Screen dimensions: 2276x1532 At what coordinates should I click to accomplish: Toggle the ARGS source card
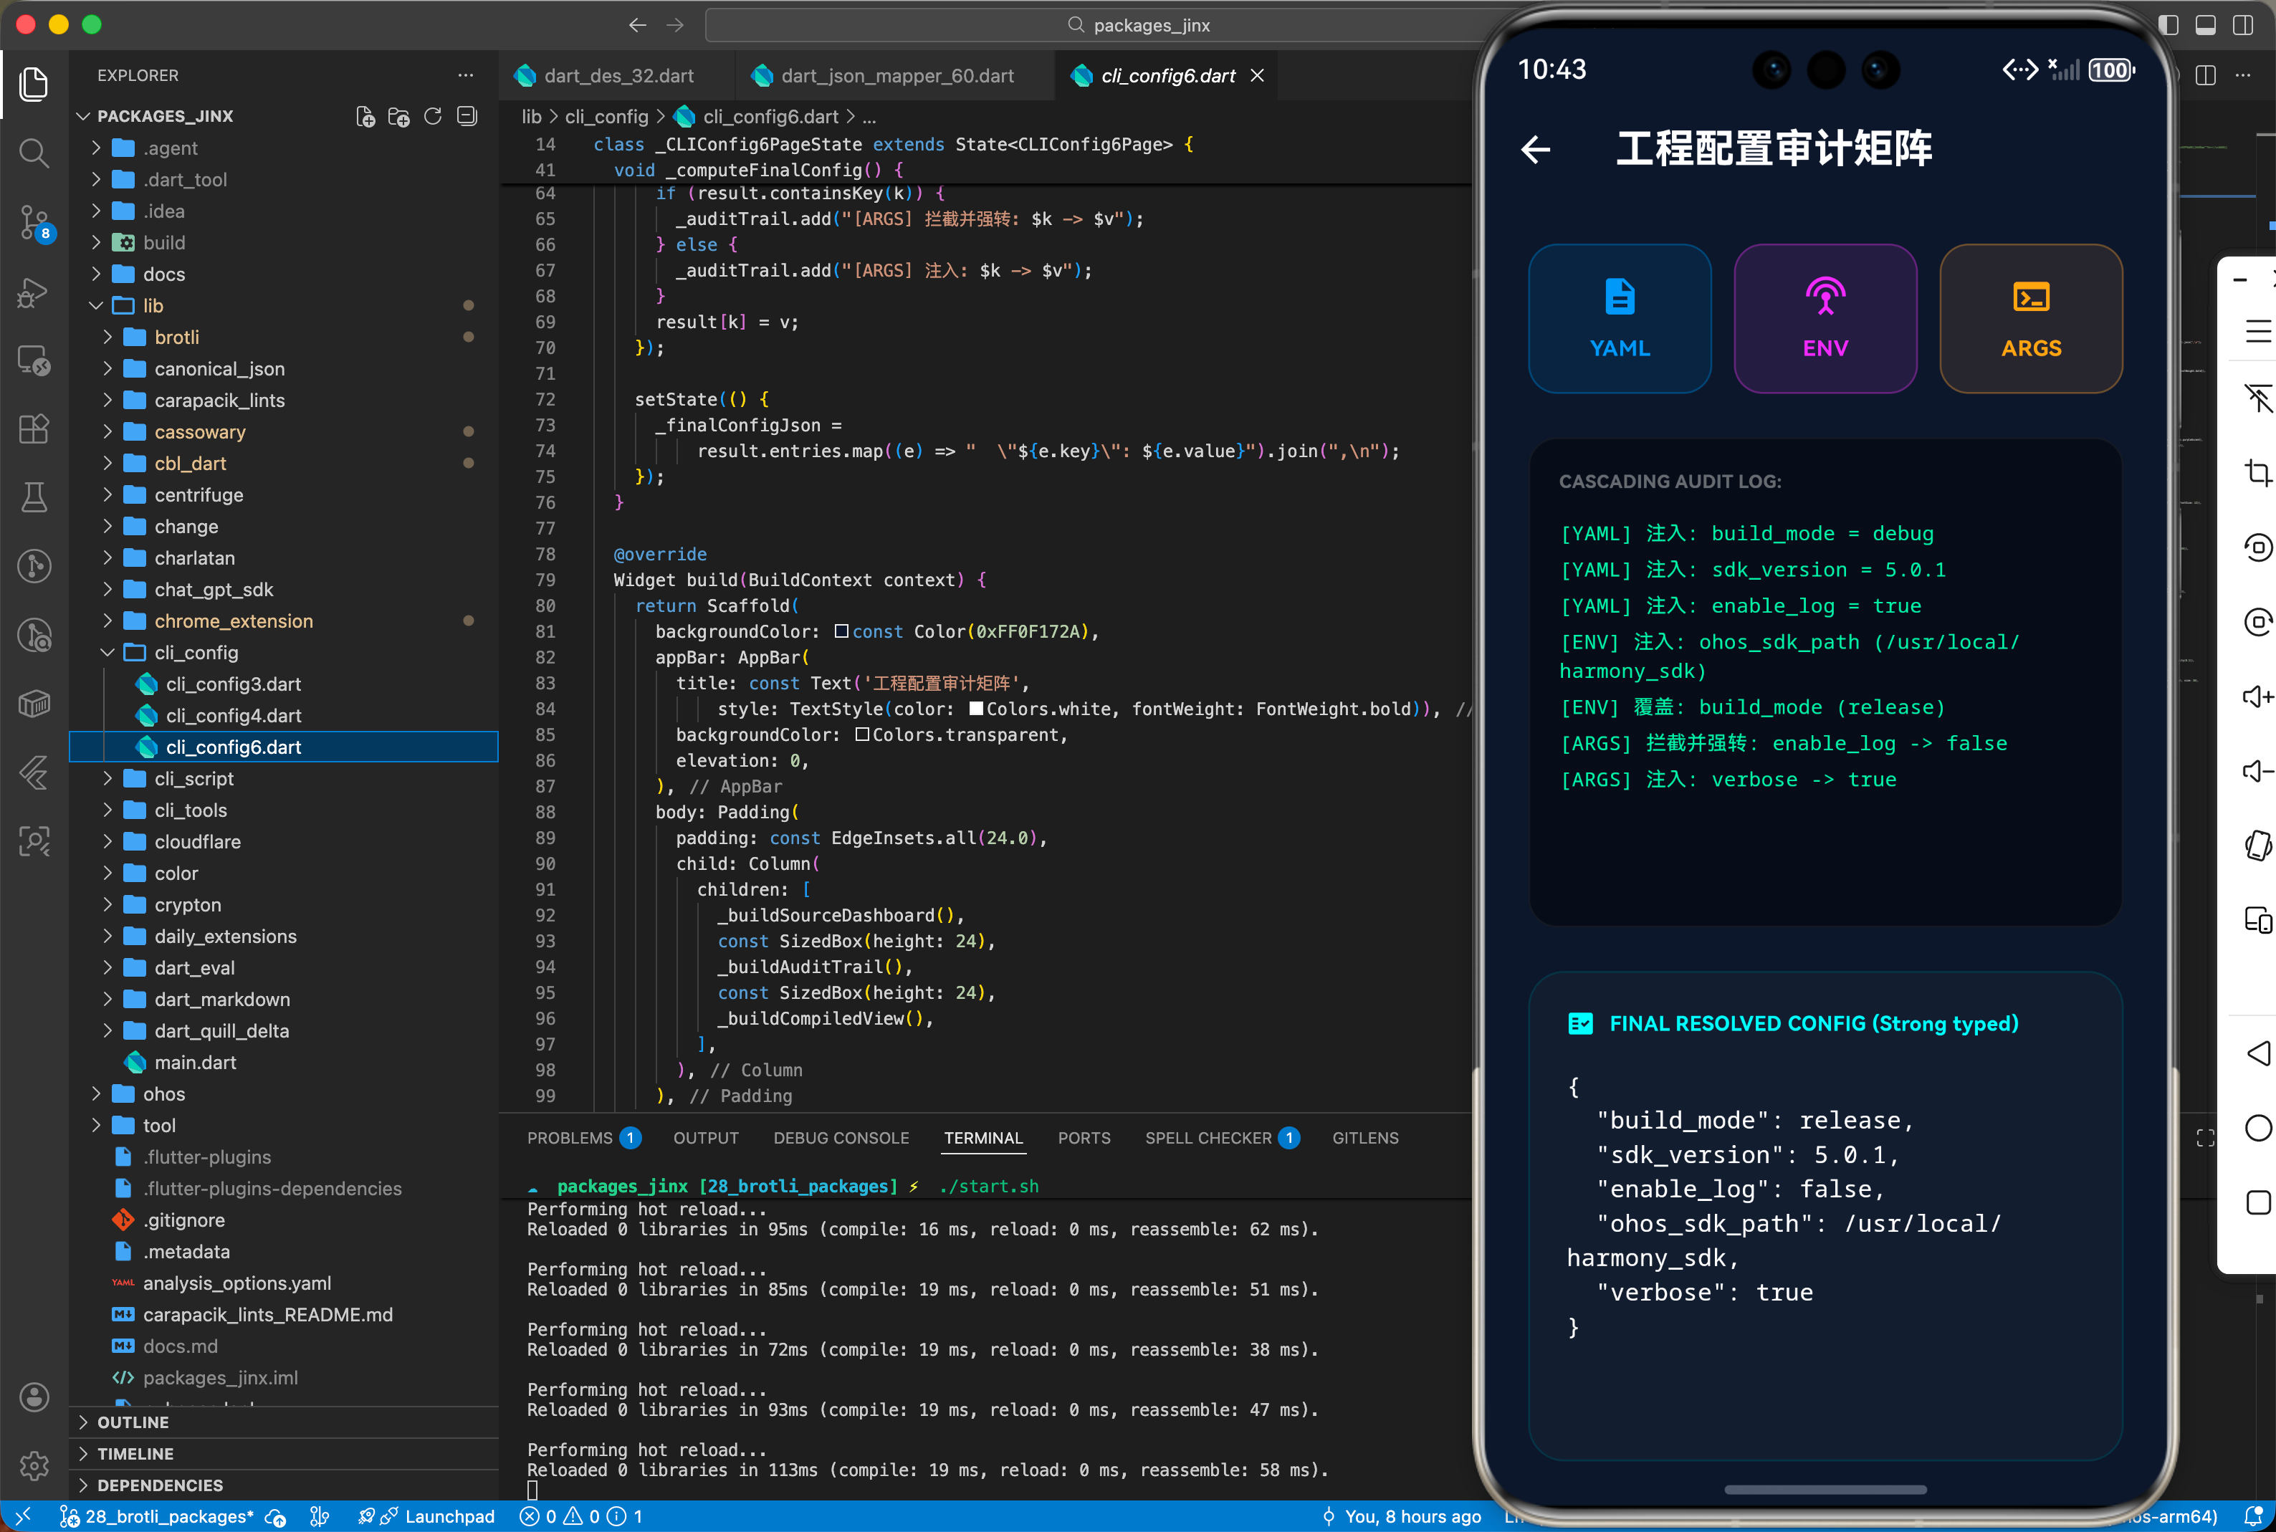click(x=2030, y=319)
